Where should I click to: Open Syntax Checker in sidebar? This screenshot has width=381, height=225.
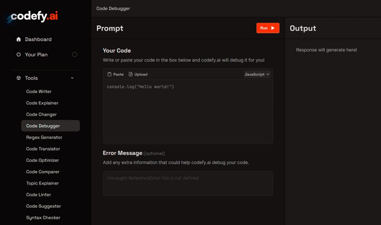43,218
